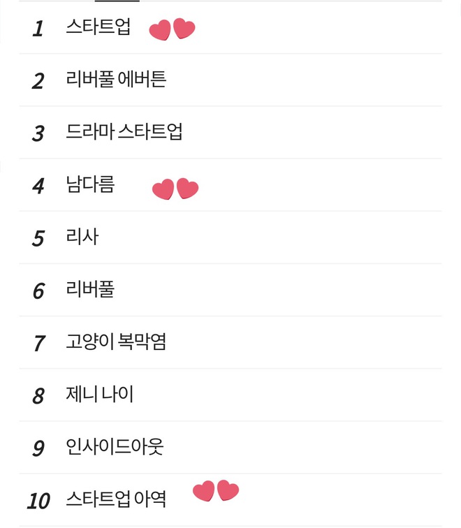Open the 리버풀 에버튼 search term
Viewport: 461px width, 528px height.
116,80
